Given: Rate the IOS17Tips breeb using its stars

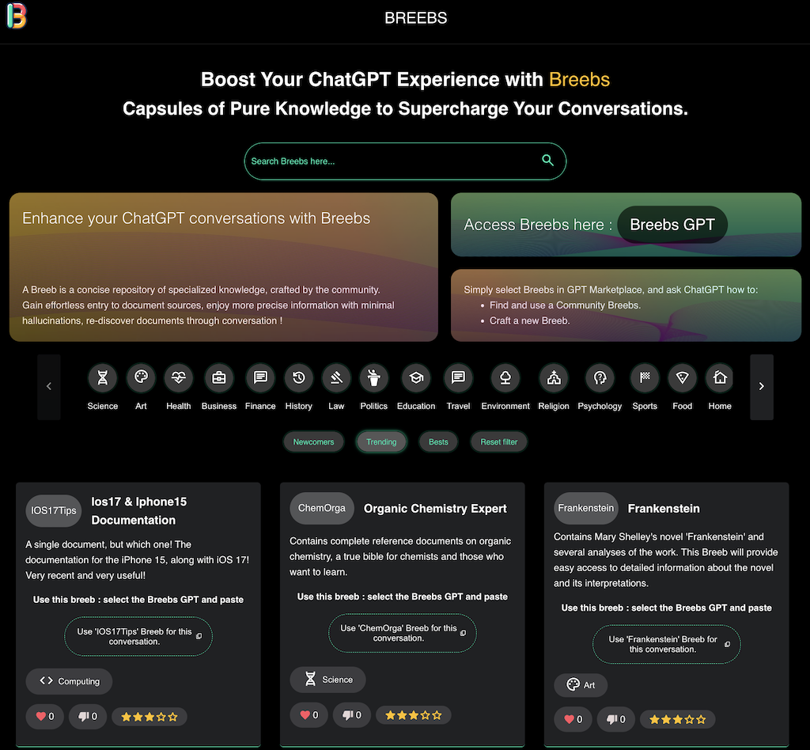Looking at the screenshot, I should point(150,717).
